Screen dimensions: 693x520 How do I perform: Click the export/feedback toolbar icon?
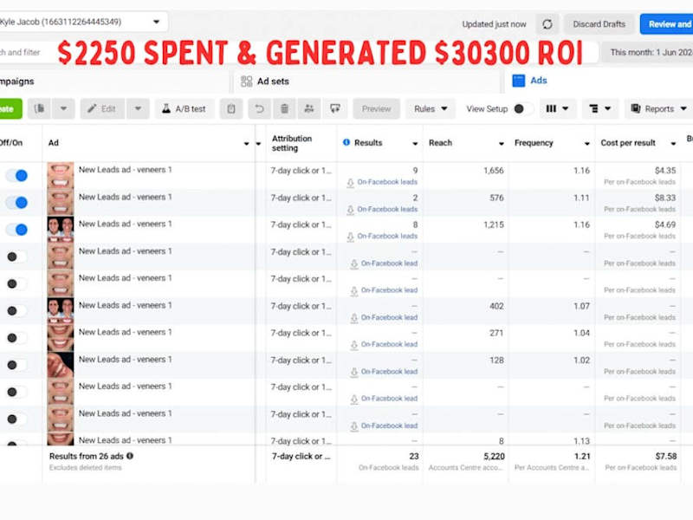tap(335, 109)
